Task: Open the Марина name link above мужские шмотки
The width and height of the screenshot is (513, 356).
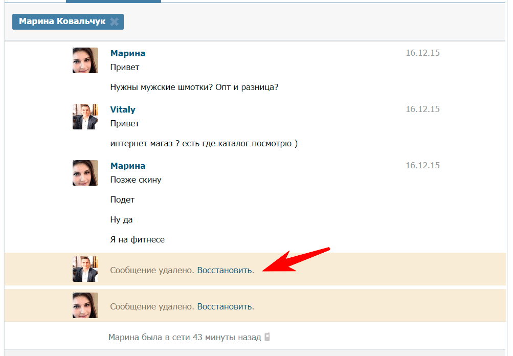Action: coord(128,53)
